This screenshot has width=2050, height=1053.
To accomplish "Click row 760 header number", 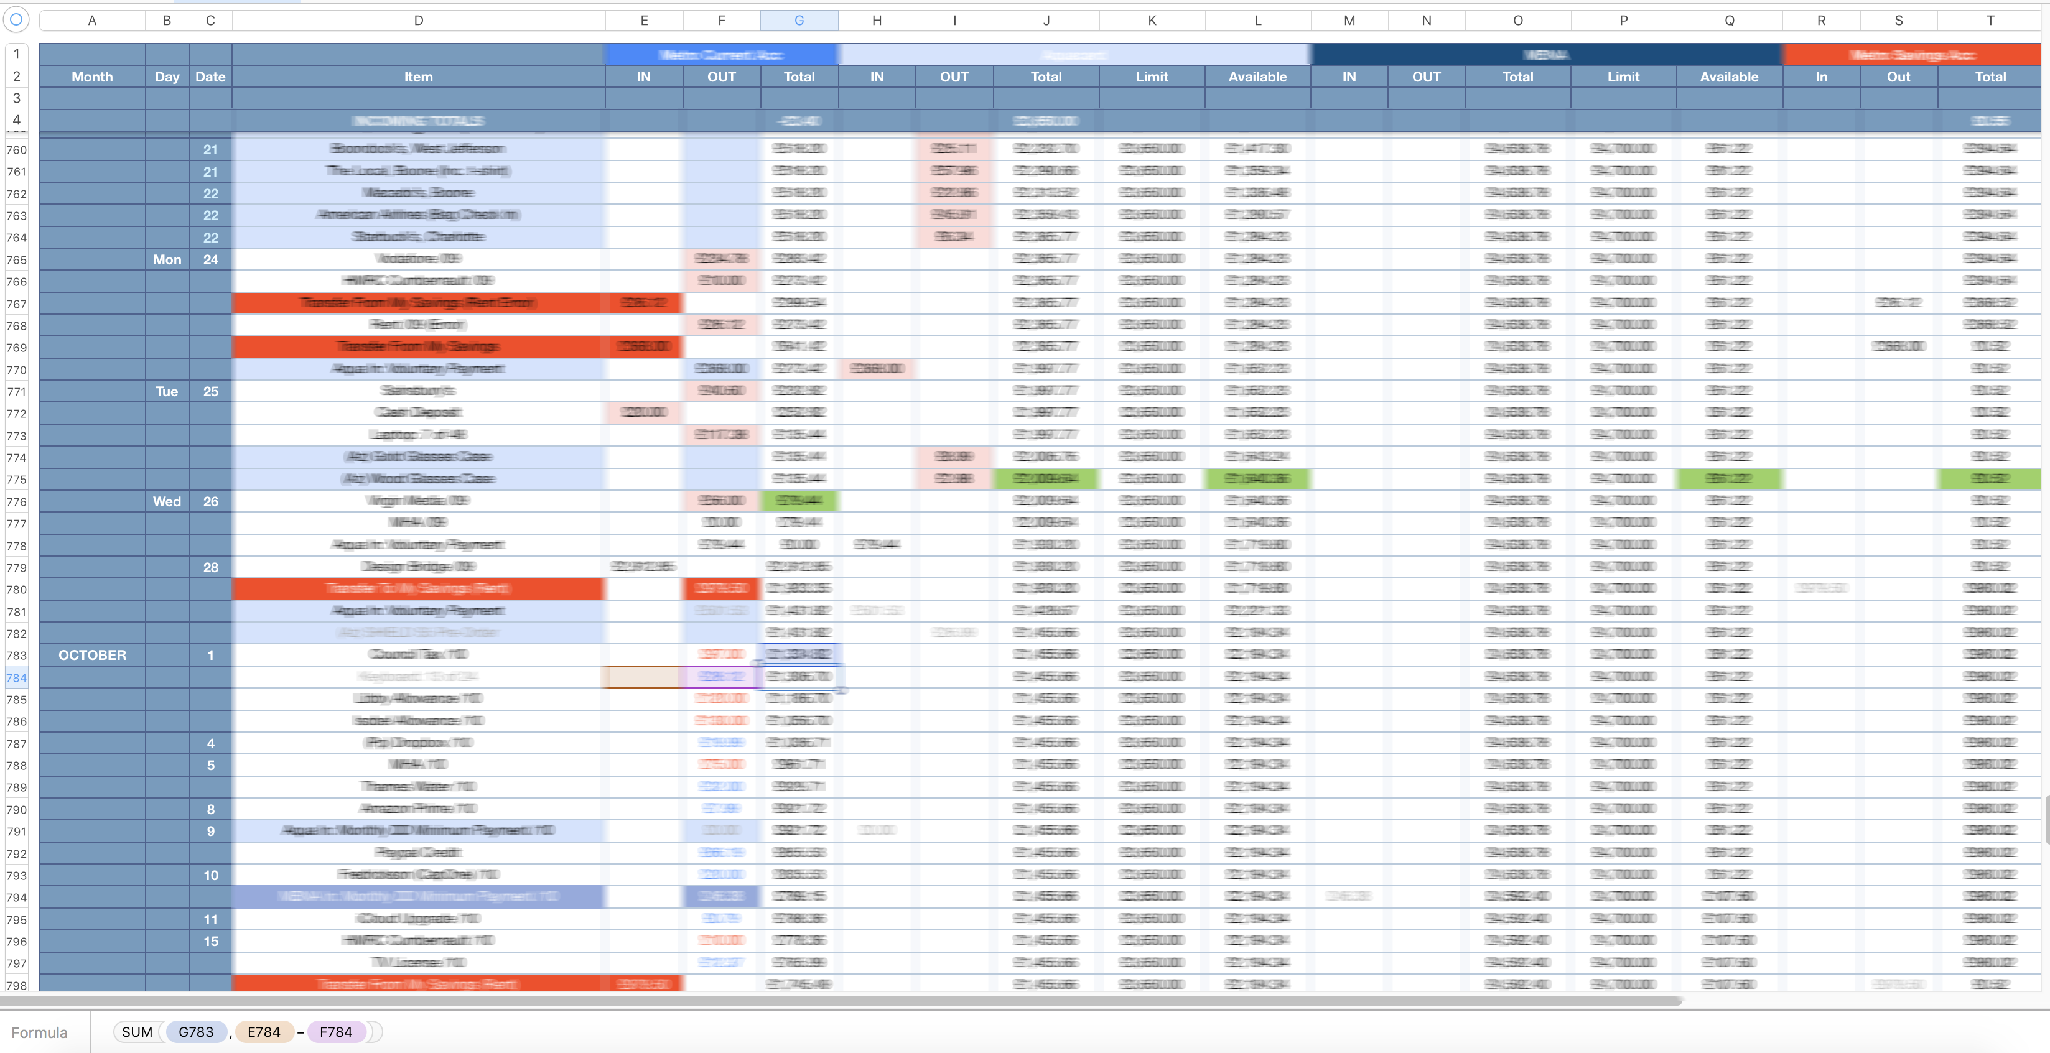I will [x=17, y=149].
